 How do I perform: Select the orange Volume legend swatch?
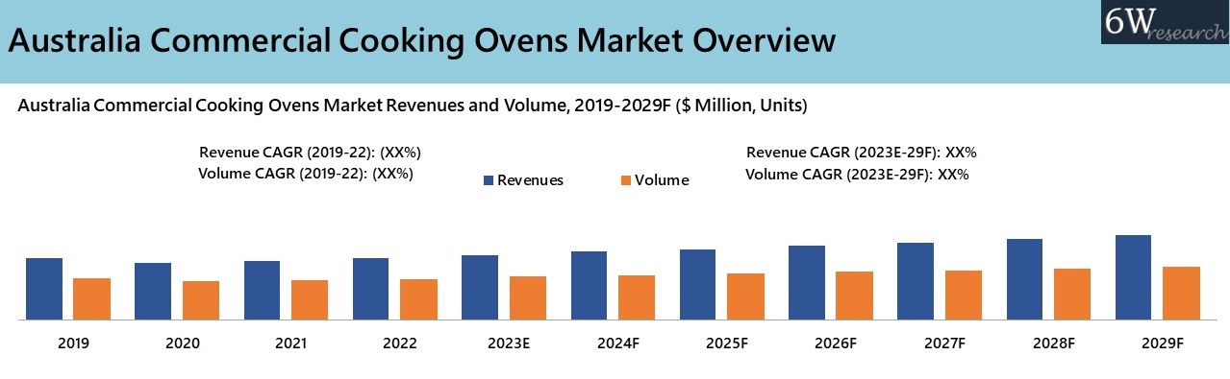625,180
